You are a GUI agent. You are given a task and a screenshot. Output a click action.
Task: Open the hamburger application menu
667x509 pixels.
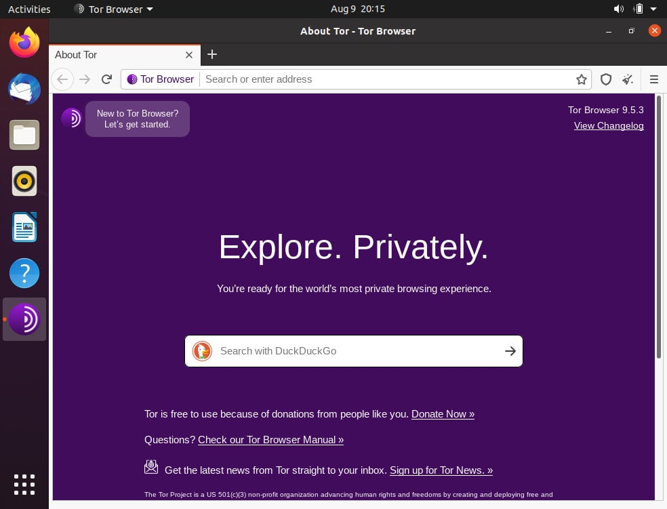tap(654, 79)
